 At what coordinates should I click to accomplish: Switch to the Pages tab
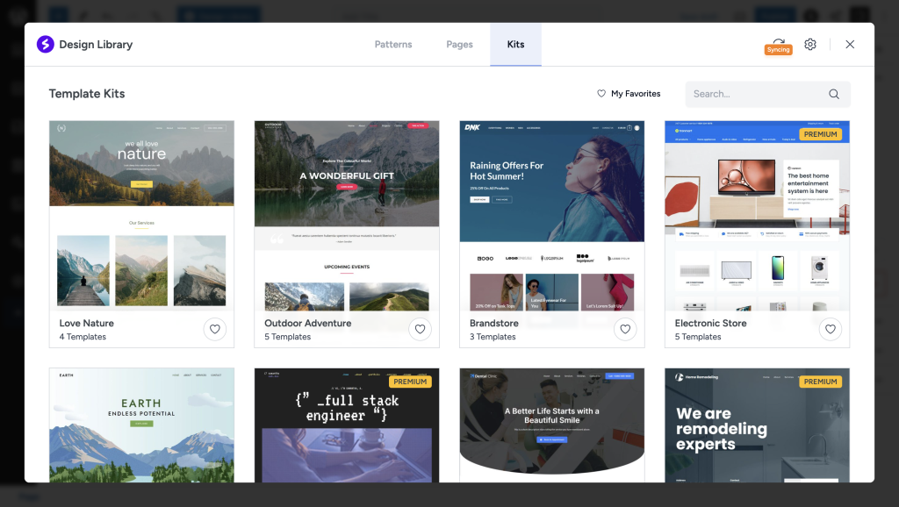pyautogui.click(x=459, y=44)
